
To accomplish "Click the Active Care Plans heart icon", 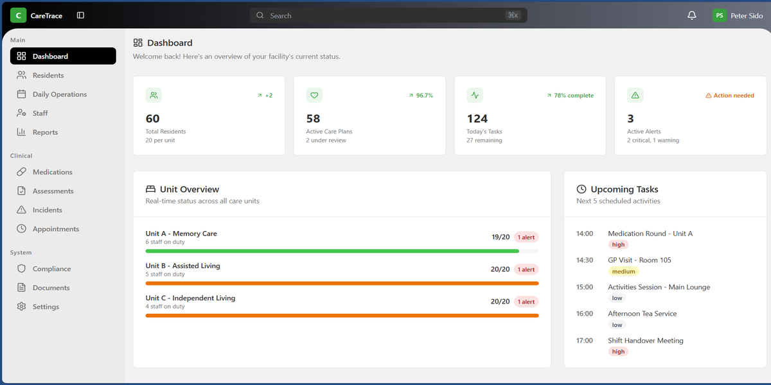I will point(314,95).
